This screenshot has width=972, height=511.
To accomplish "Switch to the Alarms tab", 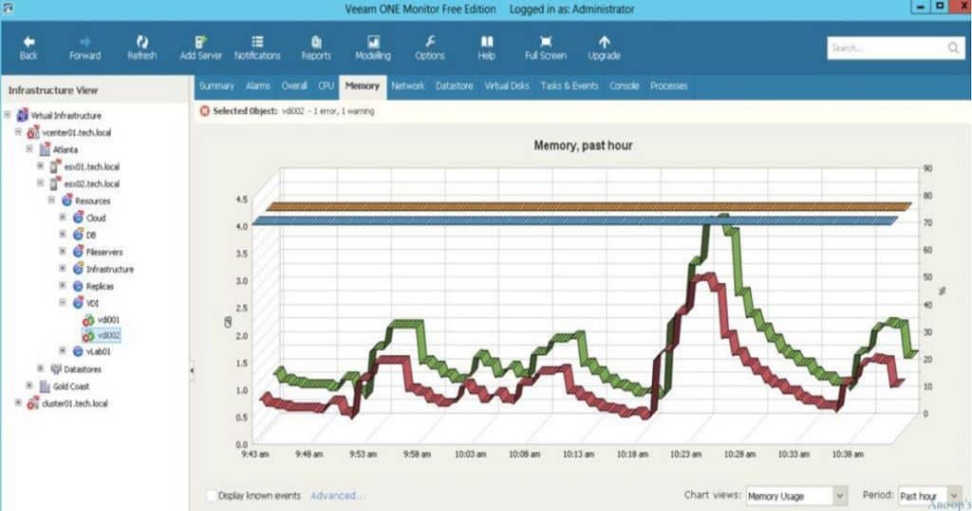I will [258, 86].
